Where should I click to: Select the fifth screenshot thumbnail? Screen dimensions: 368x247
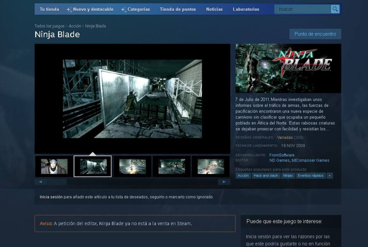tap(211, 166)
